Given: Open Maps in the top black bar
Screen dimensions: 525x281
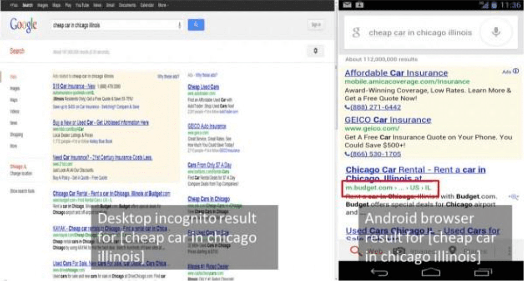Looking at the screenshot, I should 56,5.
